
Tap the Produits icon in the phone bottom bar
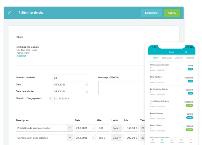point(181,141)
